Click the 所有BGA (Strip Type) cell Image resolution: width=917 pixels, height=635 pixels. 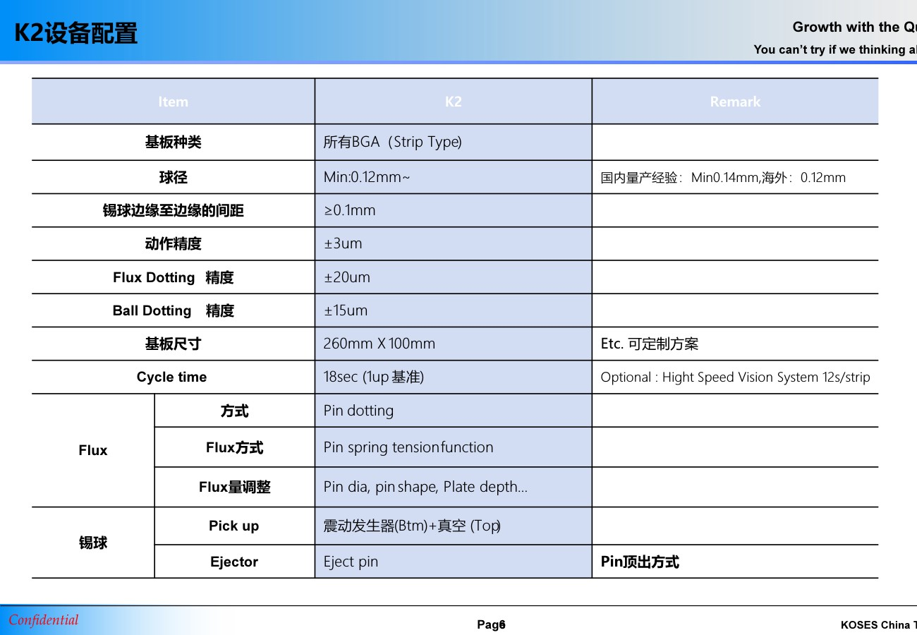pos(392,143)
